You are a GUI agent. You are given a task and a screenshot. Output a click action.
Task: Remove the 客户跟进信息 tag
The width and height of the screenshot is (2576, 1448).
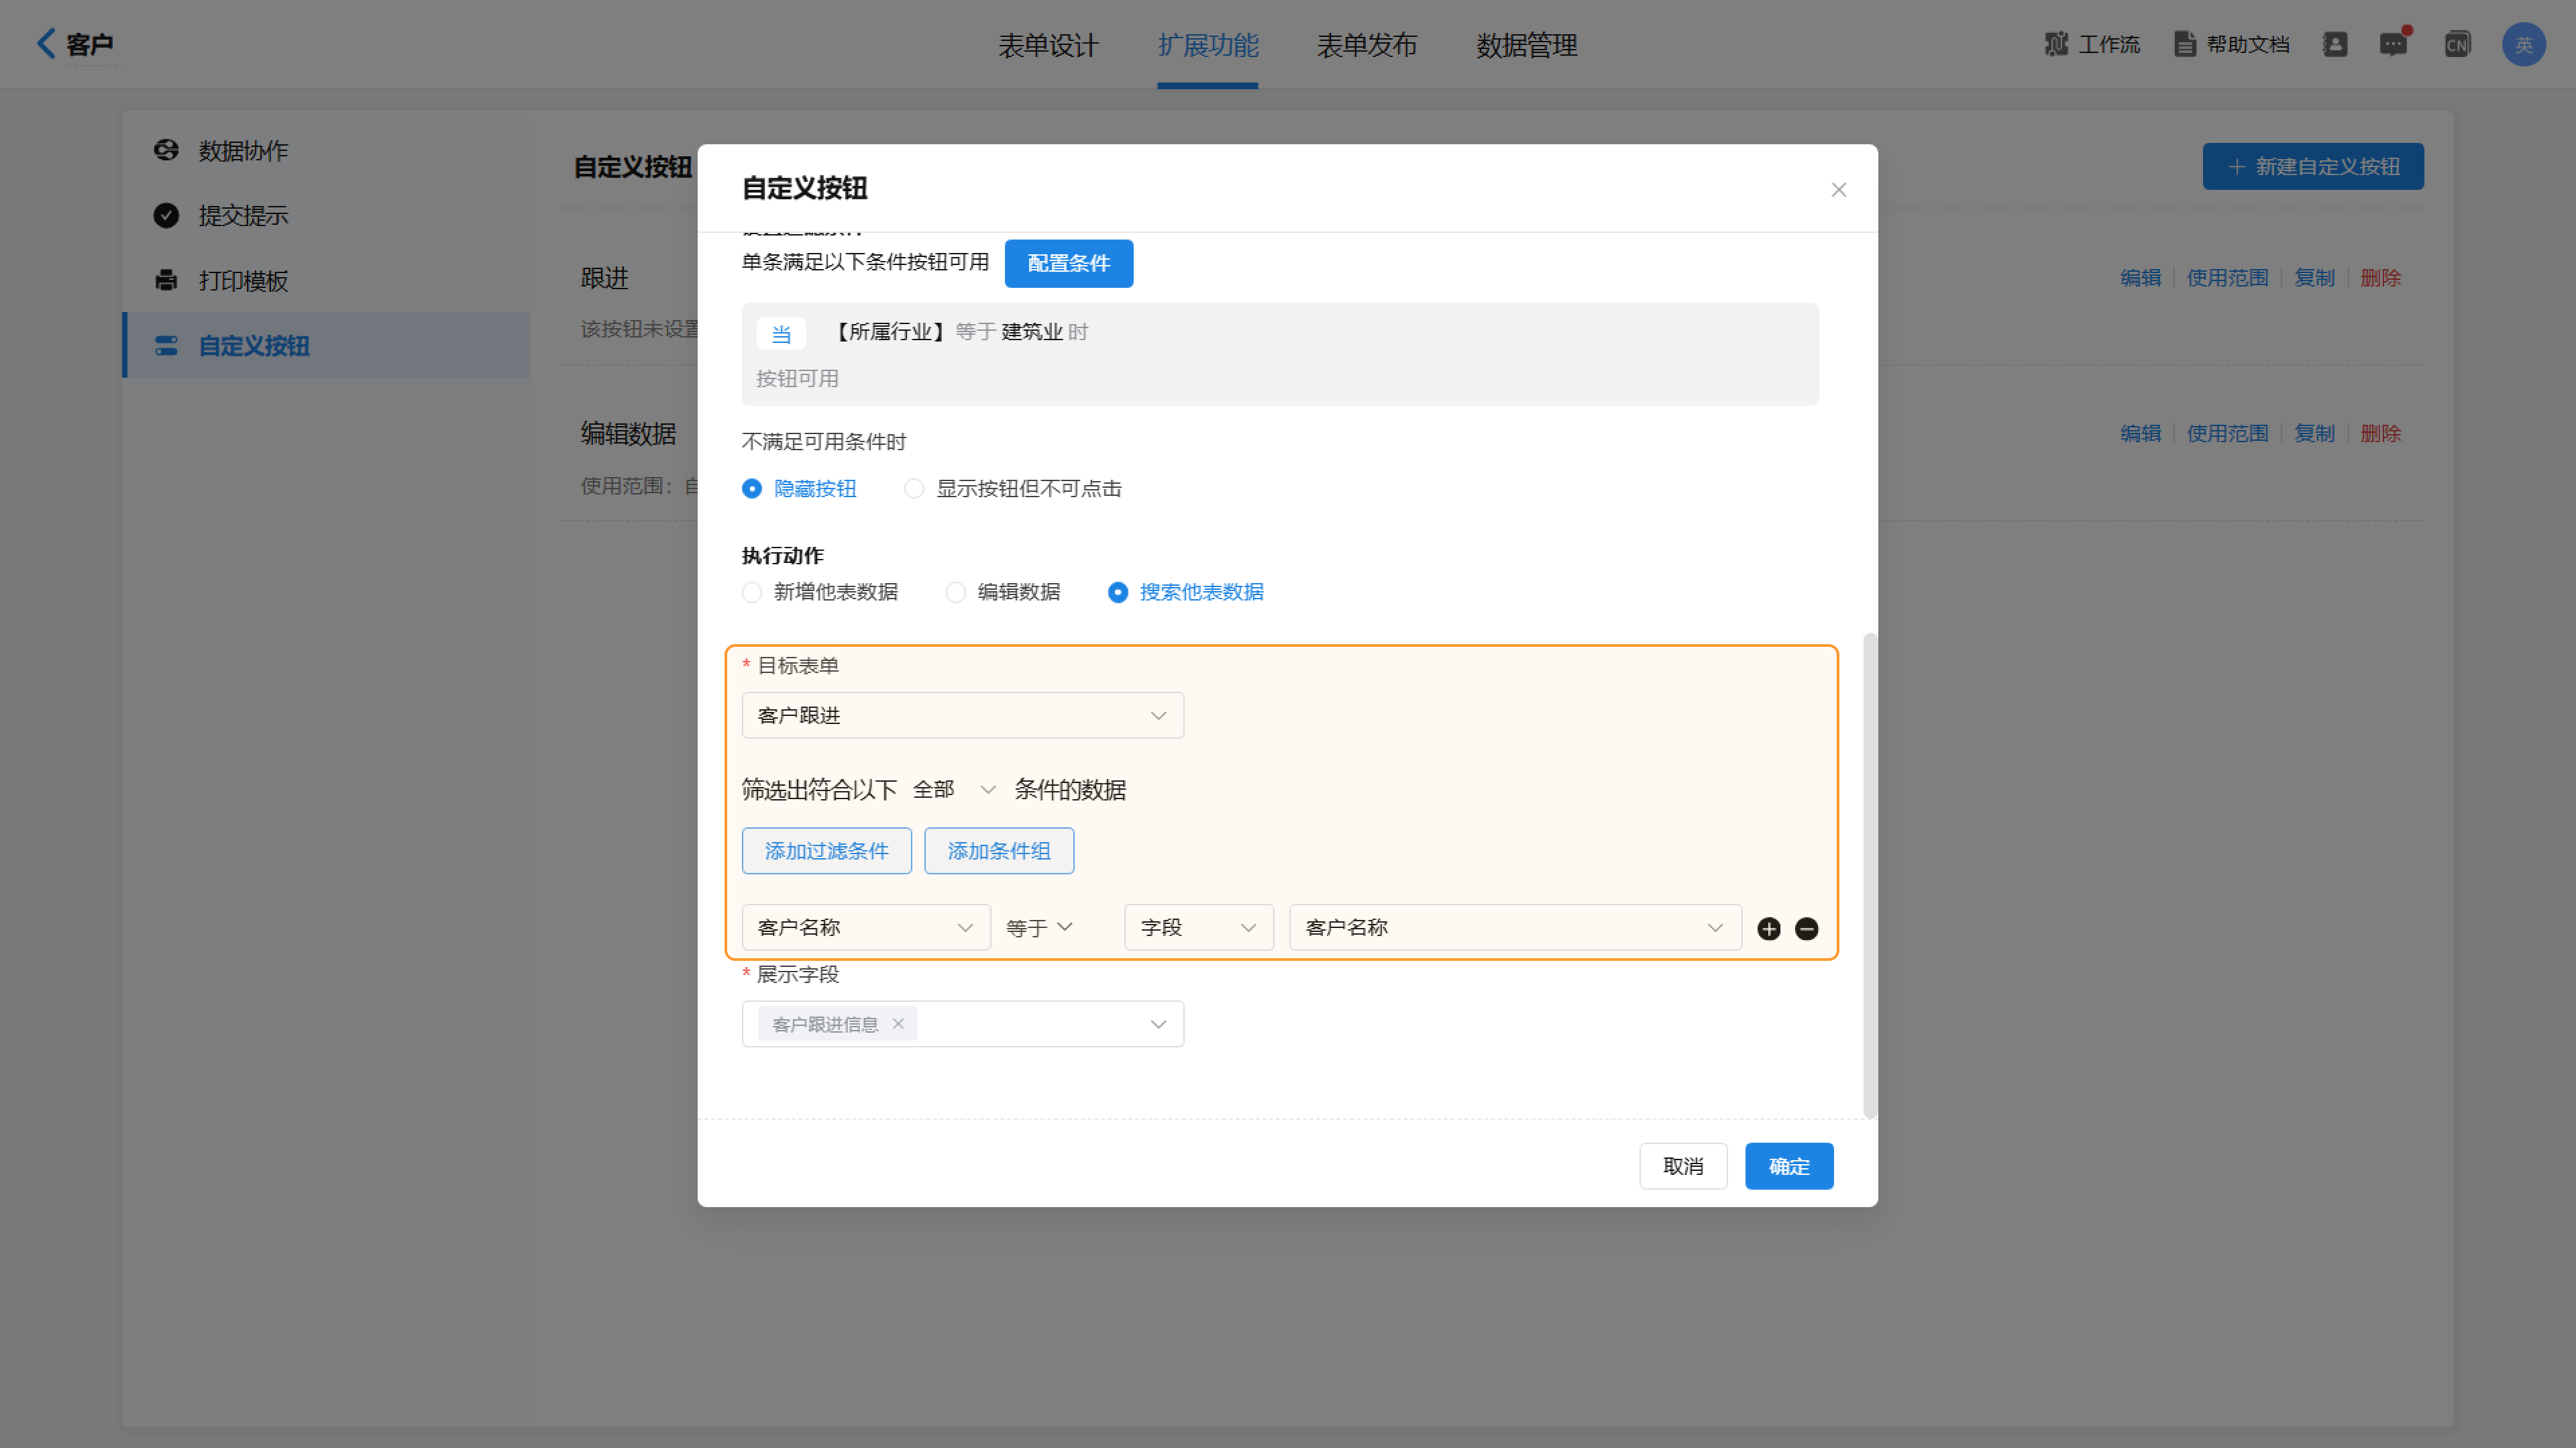[x=898, y=1023]
